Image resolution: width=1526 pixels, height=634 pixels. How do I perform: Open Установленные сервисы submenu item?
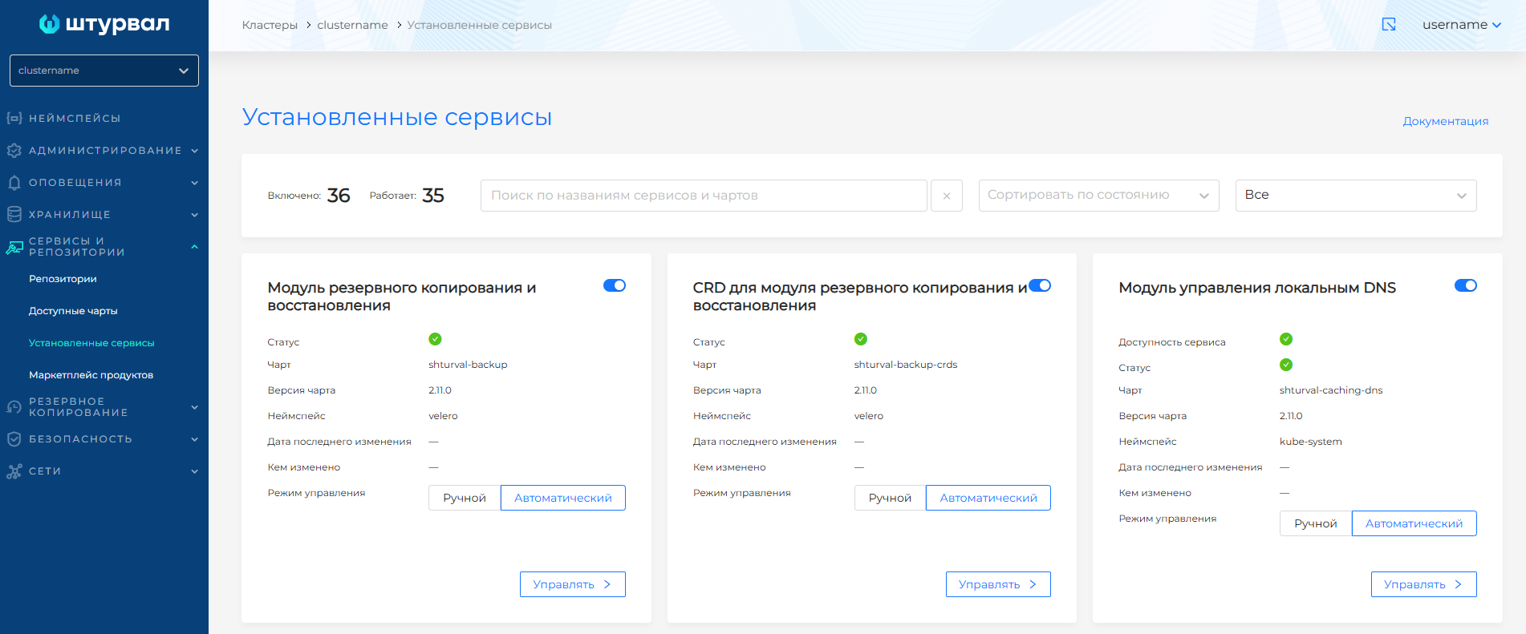(91, 343)
